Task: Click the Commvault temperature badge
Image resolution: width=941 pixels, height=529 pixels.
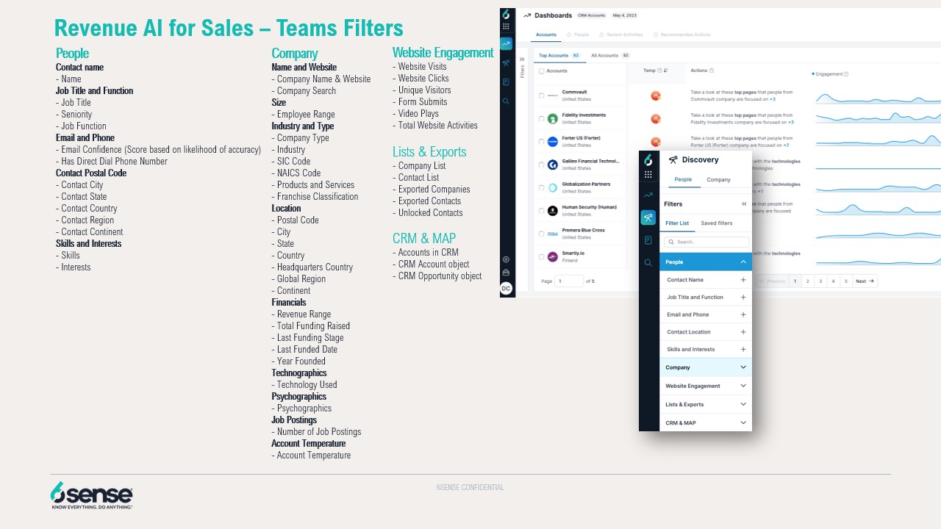Action: [x=656, y=96]
